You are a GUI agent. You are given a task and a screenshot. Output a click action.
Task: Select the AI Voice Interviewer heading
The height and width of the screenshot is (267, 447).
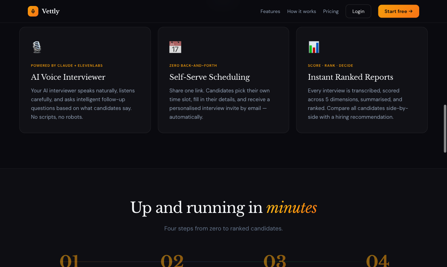pos(68,77)
